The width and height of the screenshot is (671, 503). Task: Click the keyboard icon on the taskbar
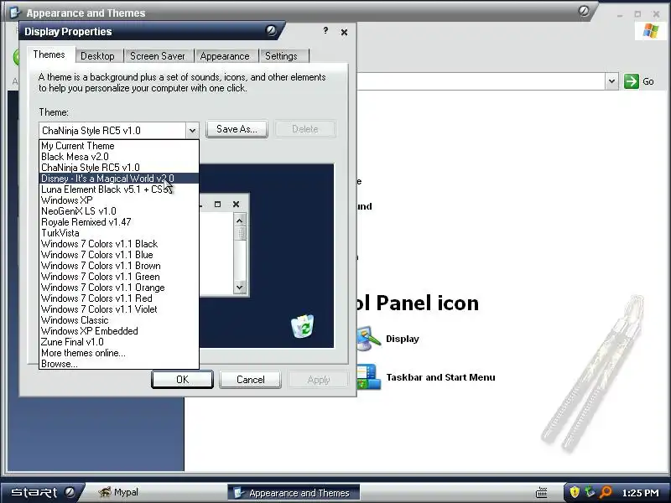click(x=541, y=493)
